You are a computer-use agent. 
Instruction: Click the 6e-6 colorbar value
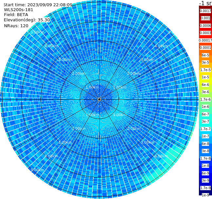point(205,85)
